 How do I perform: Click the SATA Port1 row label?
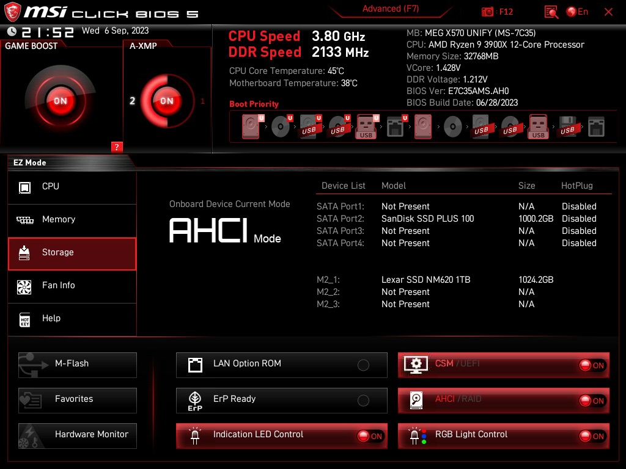(341, 206)
